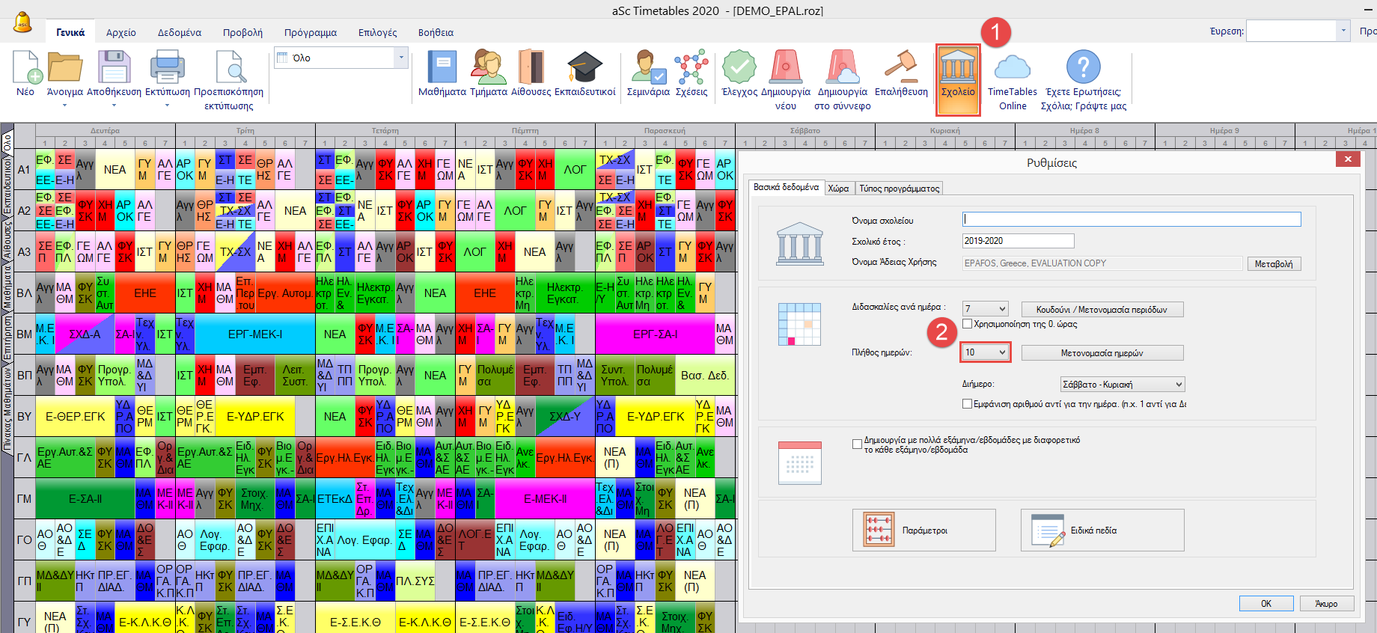Click the Μαθήματα (Subjects) book icon

tap(442, 68)
